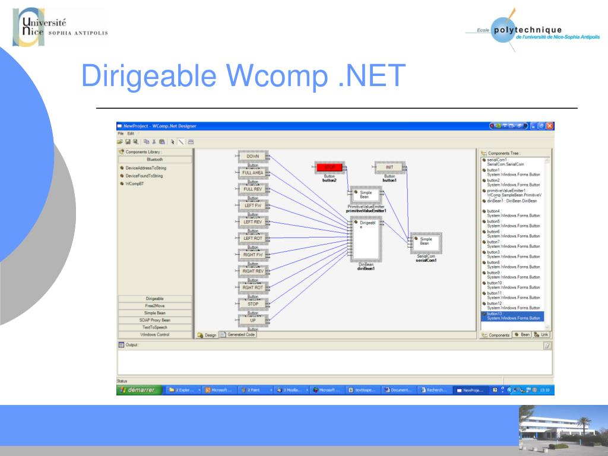Click the RIGHT FW button component

coord(253,255)
